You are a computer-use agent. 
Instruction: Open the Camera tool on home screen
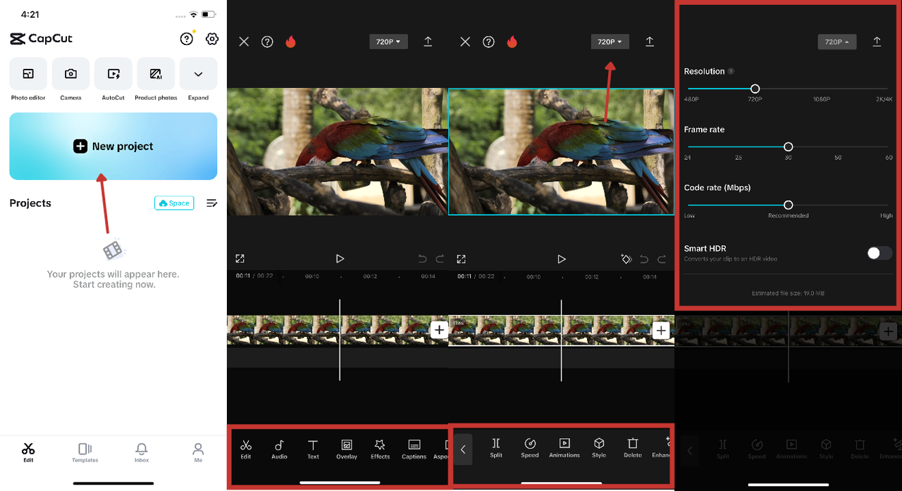click(x=70, y=79)
